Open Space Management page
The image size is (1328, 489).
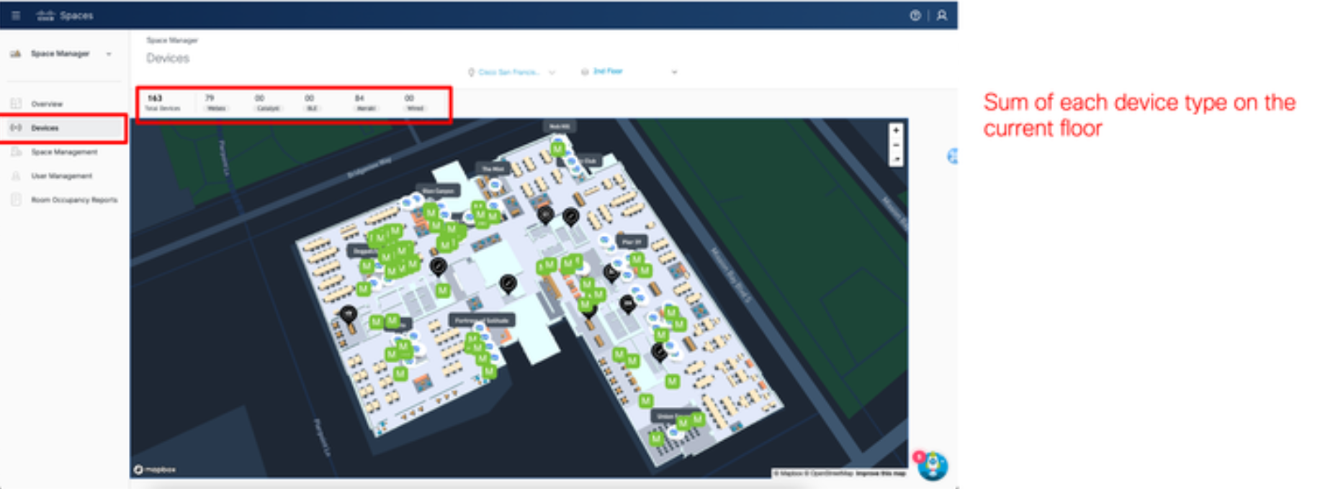point(64,152)
